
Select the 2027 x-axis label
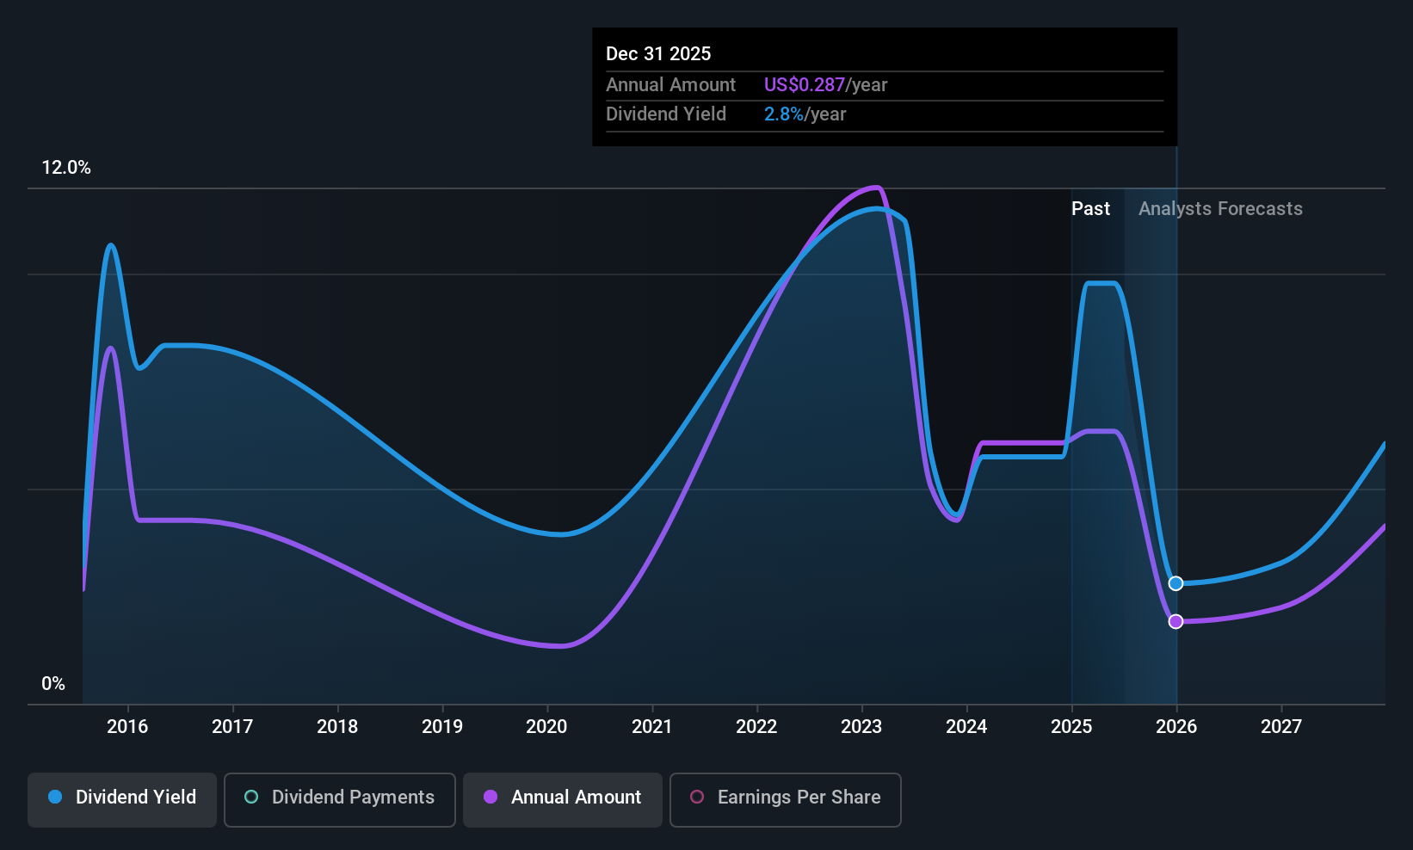[x=1281, y=726]
